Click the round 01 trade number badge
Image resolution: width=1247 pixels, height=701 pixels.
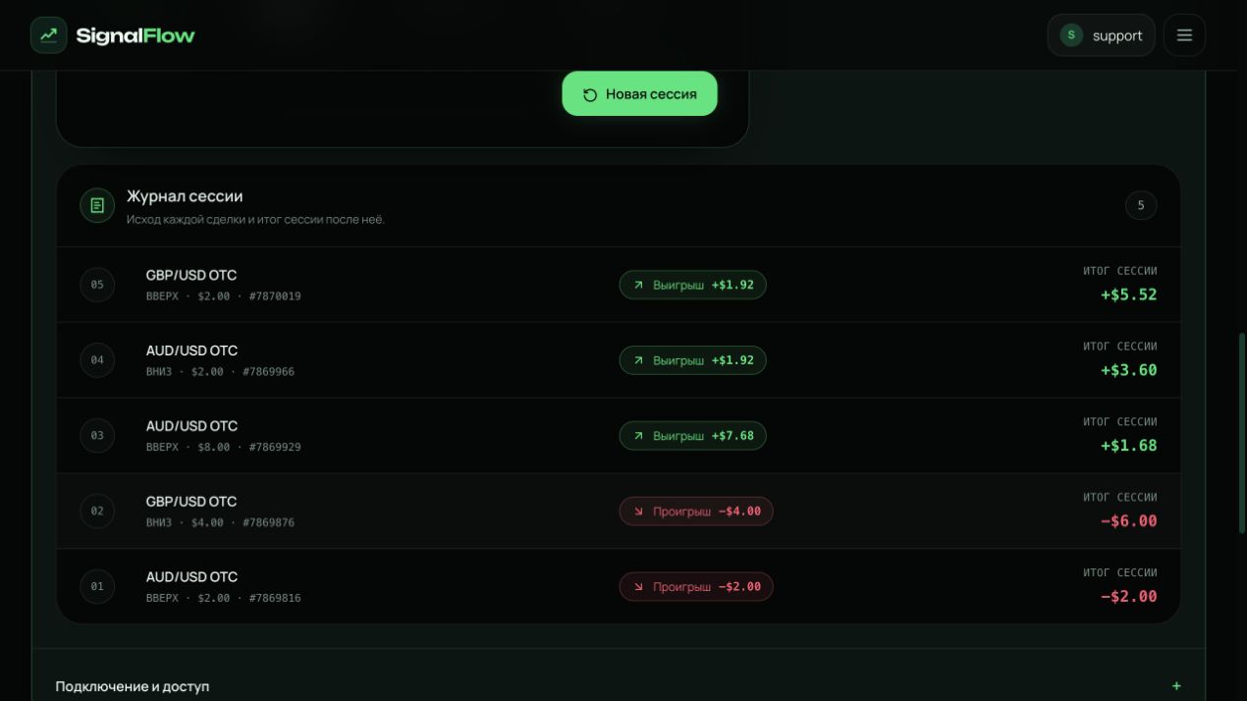tap(97, 586)
